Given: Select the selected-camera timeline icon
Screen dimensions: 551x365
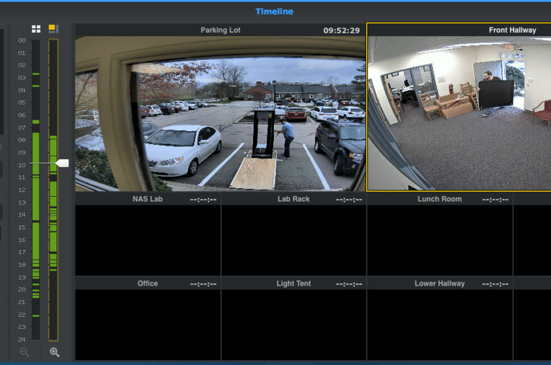Looking at the screenshot, I should coord(53,29).
